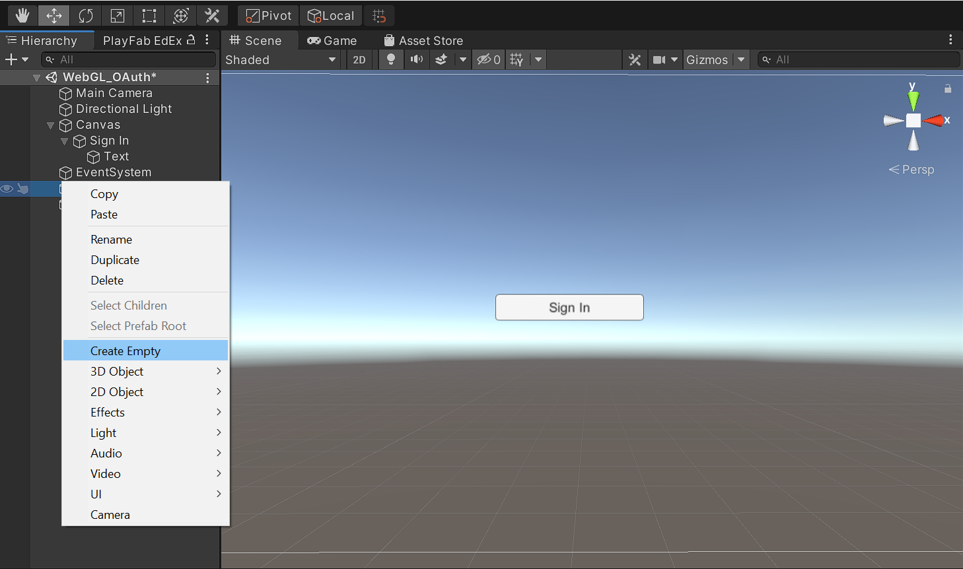Choose Create Empty from context menu
The width and height of the screenshot is (963, 569).
(x=125, y=351)
